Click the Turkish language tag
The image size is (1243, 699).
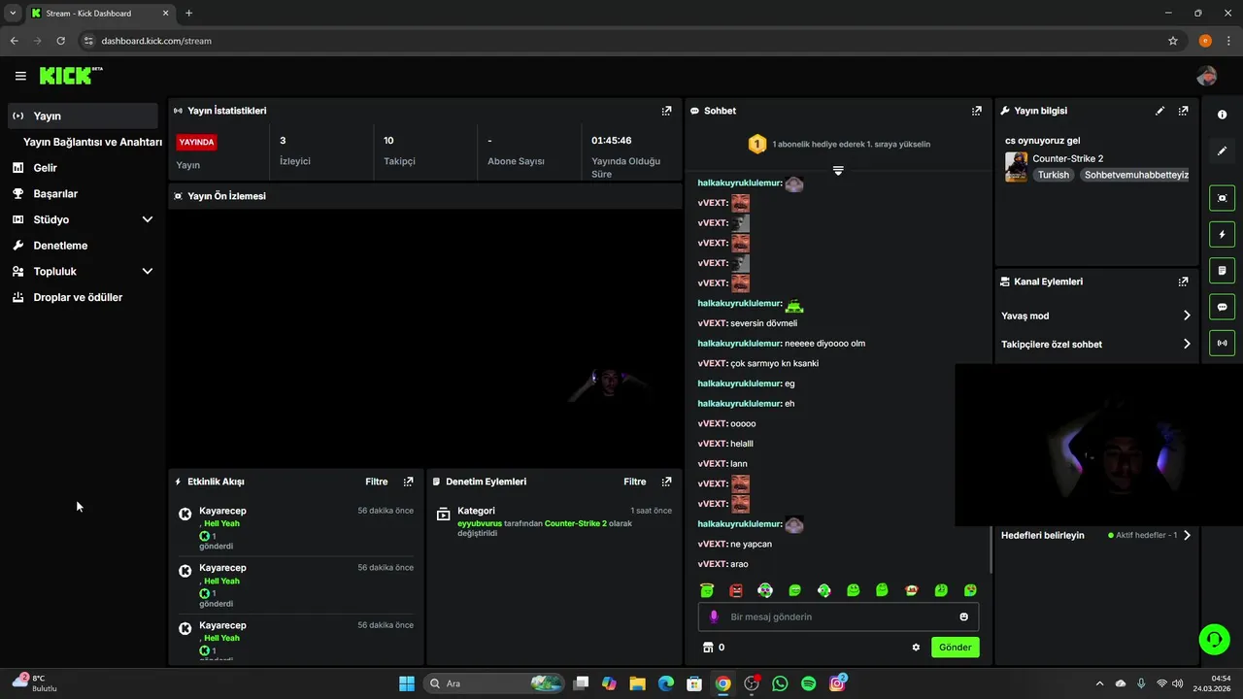click(x=1053, y=175)
